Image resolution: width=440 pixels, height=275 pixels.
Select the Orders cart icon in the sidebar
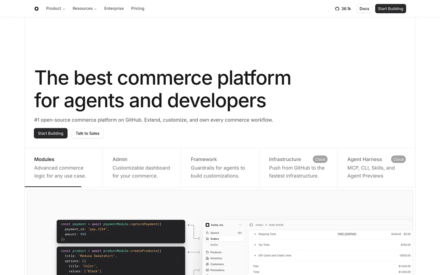coord(207,239)
